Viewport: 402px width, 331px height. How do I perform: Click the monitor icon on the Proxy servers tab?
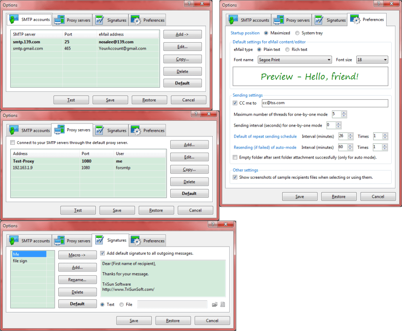click(x=59, y=130)
